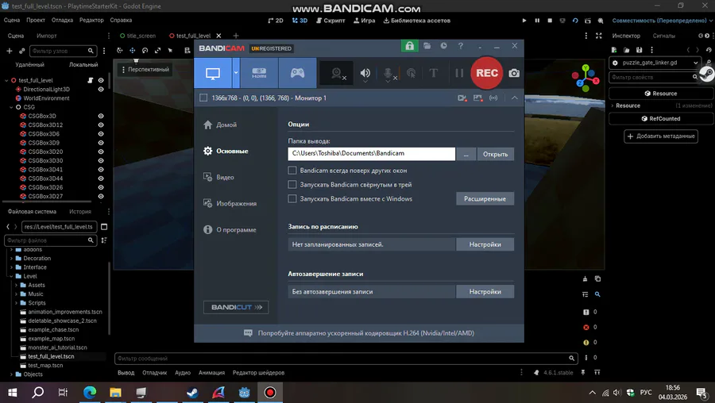Click Открыть button for output folder

495,154
